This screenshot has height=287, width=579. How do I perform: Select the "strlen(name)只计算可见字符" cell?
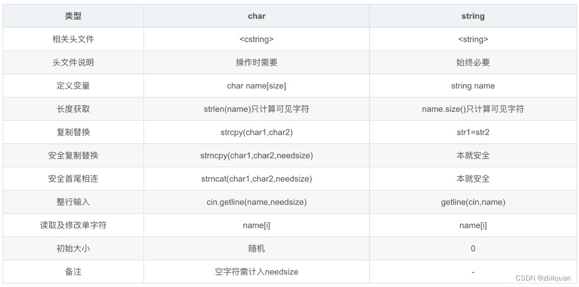click(257, 109)
